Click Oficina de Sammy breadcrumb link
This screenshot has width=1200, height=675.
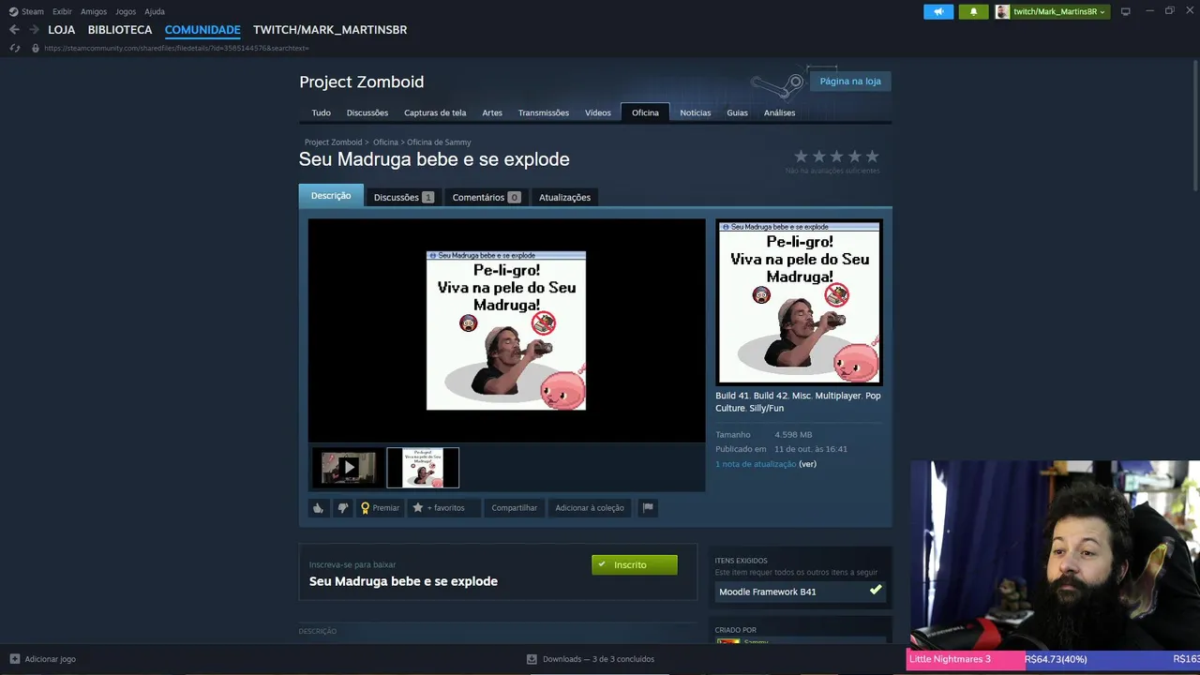click(439, 142)
